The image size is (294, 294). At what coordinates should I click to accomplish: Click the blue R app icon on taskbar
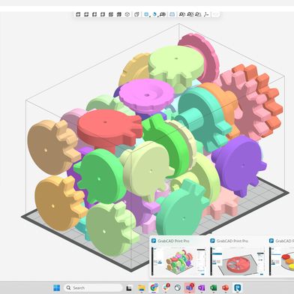point(238,288)
